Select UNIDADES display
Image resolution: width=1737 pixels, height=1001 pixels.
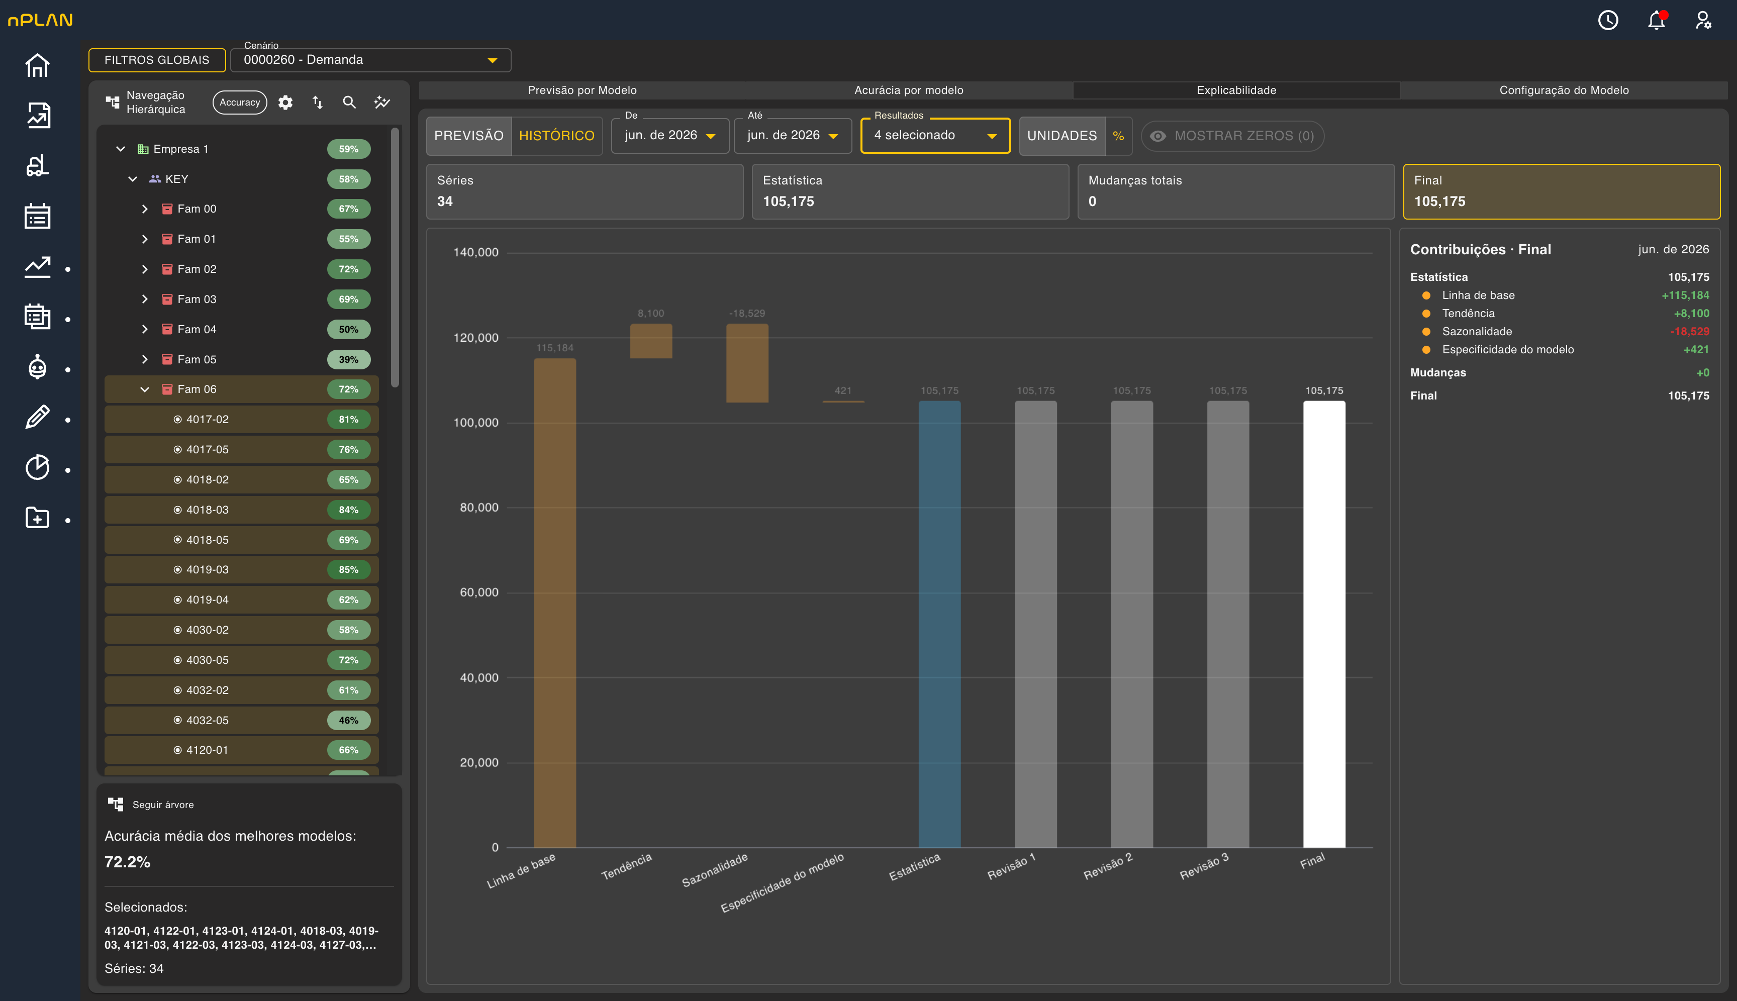(1061, 136)
